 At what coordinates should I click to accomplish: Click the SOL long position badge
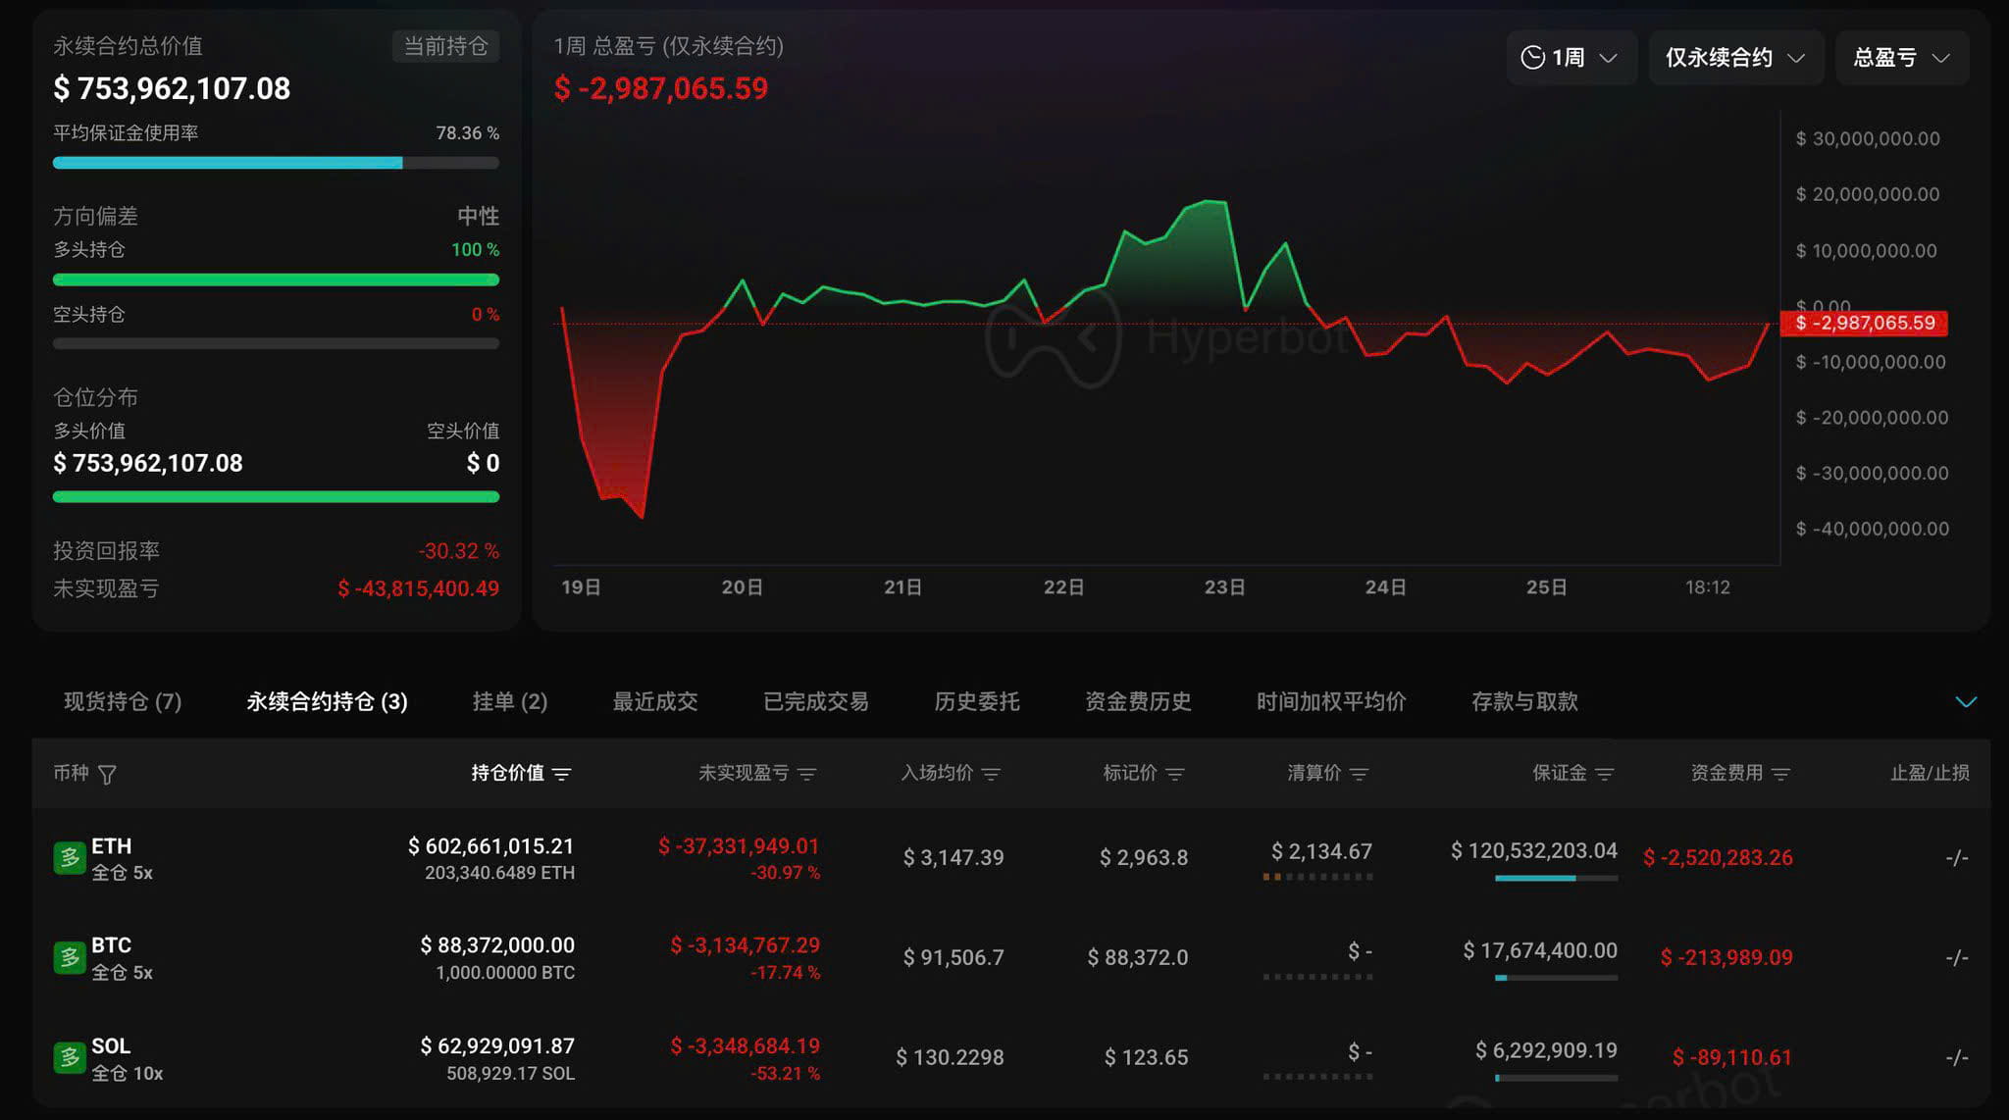[69, 1057]
